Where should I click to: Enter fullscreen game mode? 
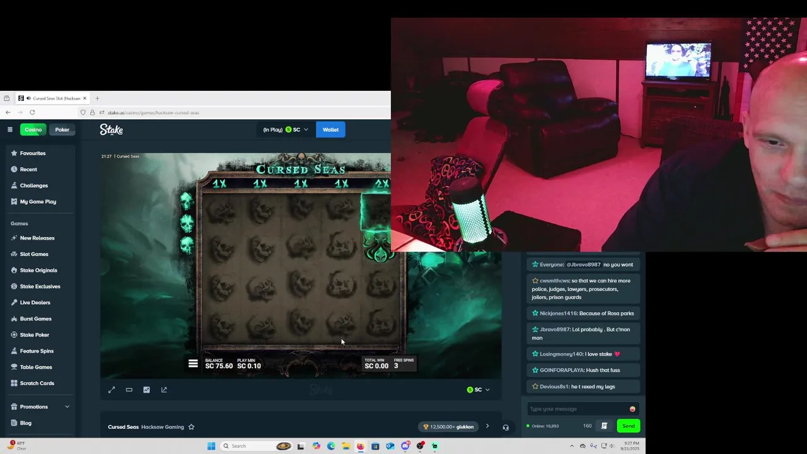pyautogui.click(x=112, y=390)
